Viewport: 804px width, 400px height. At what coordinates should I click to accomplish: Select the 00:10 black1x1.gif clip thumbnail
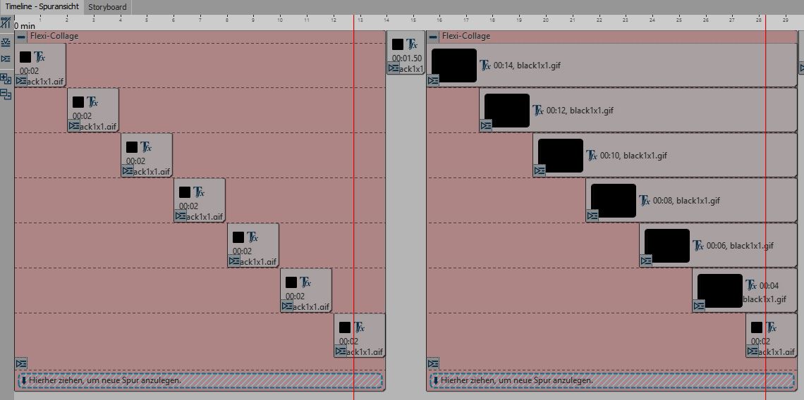click(560, 156)
